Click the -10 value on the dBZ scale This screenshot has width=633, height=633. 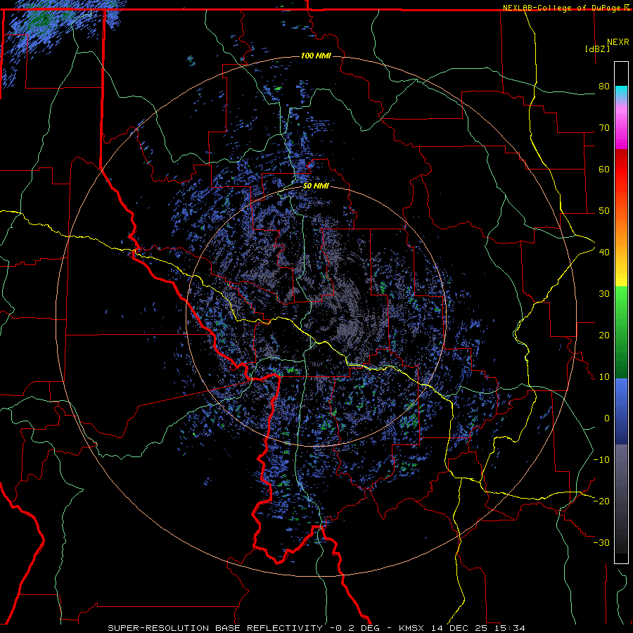[x=601, y=460]
